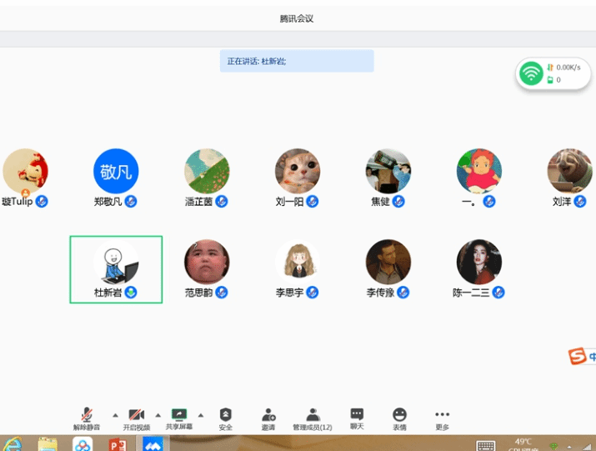Viewport: 596px width, 451px height.
Task: Click the 范思韵 participant name label
Action: point(198,293)
